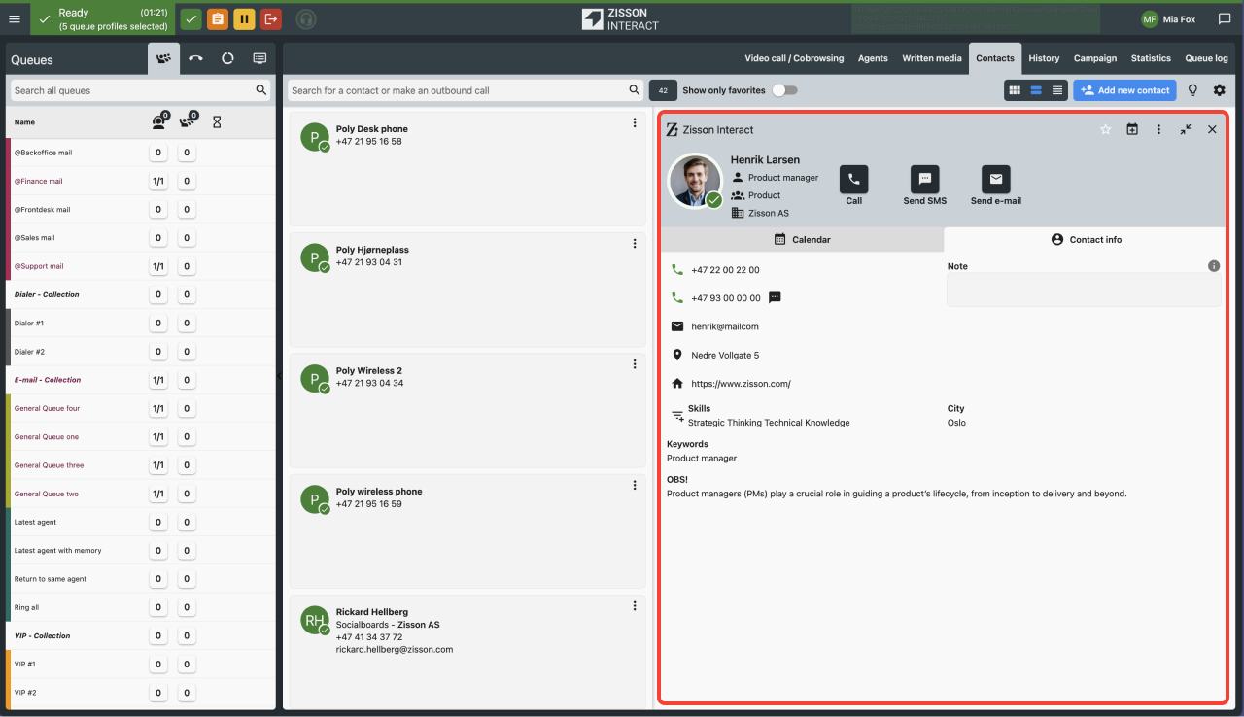The width and height of the screenshot is (1244, 717).
Task: Open three-dot menu in Henrik Larsen card
Action: tap(1158, 129)
